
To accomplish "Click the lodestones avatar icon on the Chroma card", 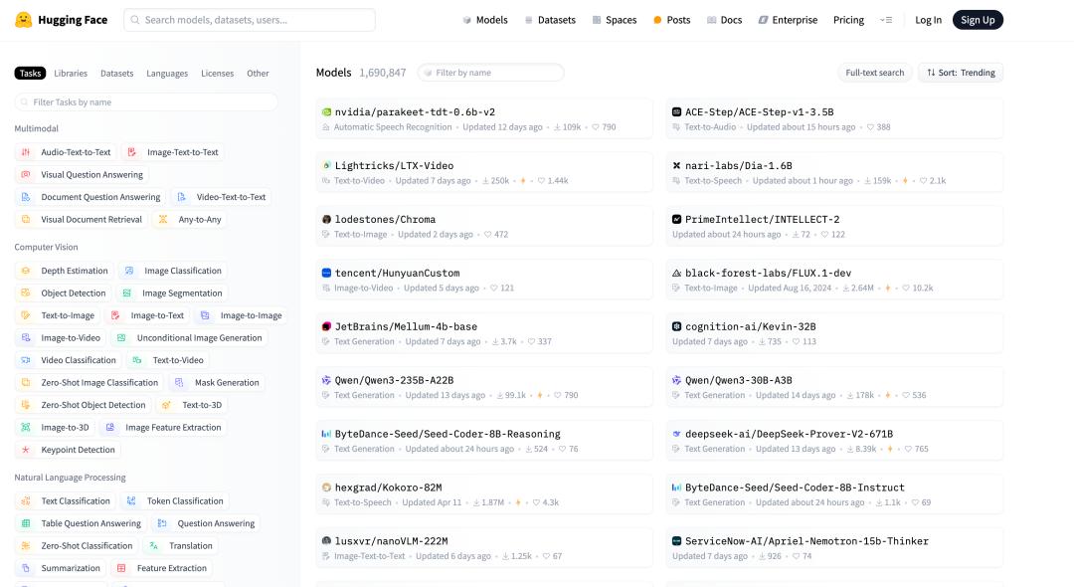I will [327, 219].
